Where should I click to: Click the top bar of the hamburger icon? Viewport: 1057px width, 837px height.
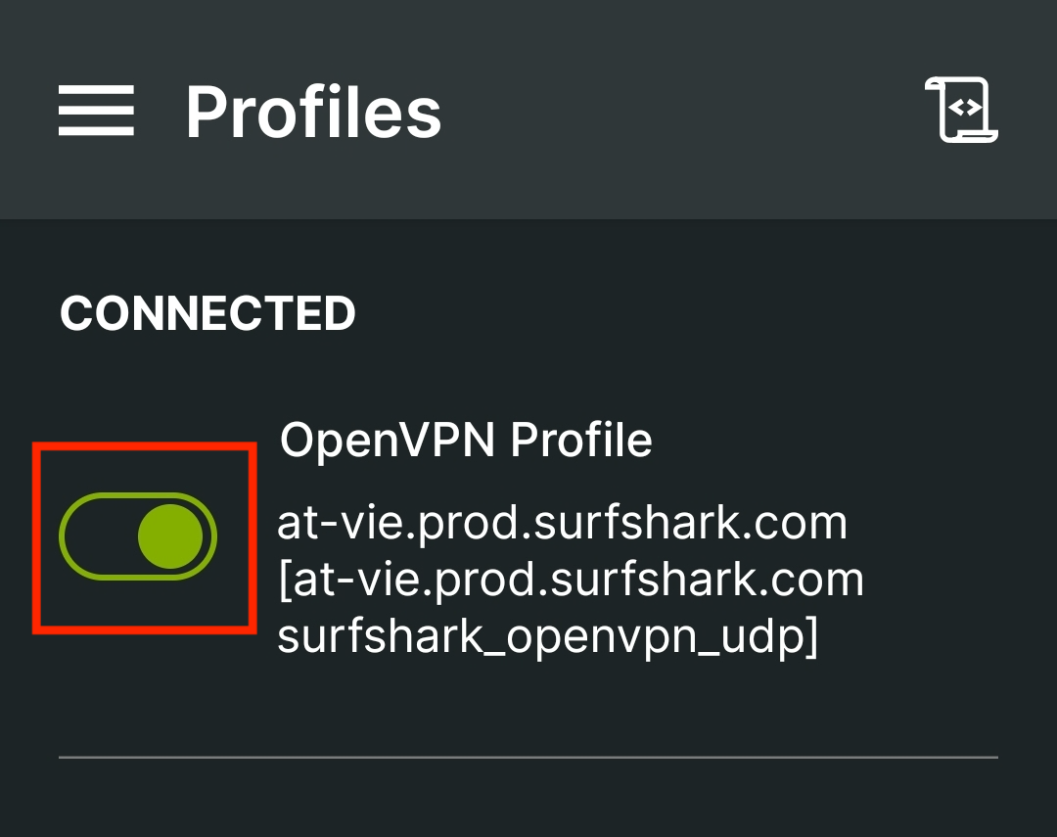coord(96,90)
